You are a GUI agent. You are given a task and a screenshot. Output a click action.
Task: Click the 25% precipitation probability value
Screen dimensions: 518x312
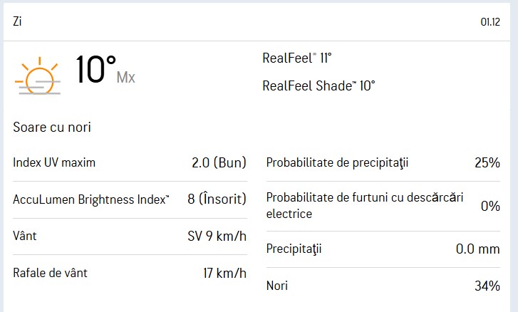click(x=487, y=162)
